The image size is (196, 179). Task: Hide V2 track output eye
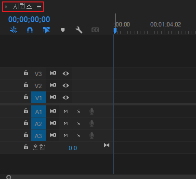65,86
